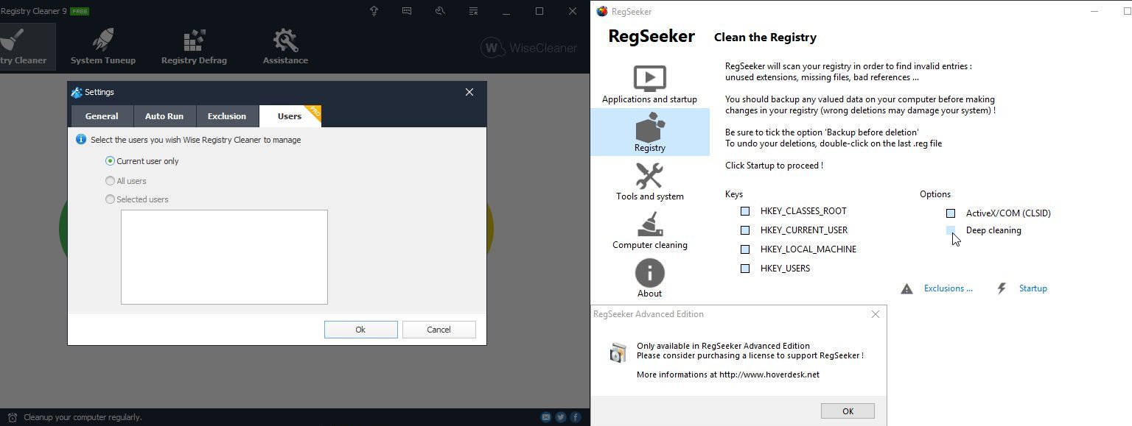The width and height of the screenshot is (1132, 426).
Task: Click the info icon in Settings Users tab
Action: 81,139
